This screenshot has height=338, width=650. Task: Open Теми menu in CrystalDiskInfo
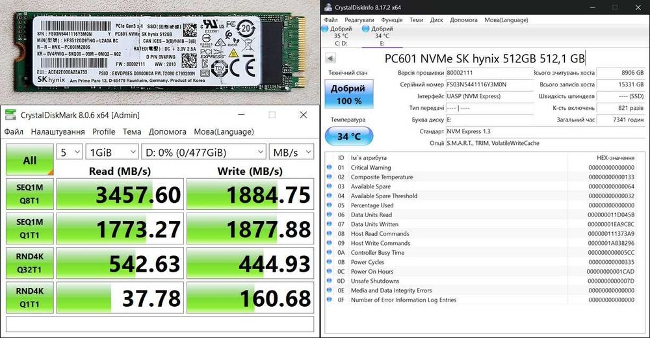416,20
